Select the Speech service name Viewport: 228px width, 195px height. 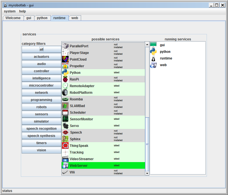point(76,132)
